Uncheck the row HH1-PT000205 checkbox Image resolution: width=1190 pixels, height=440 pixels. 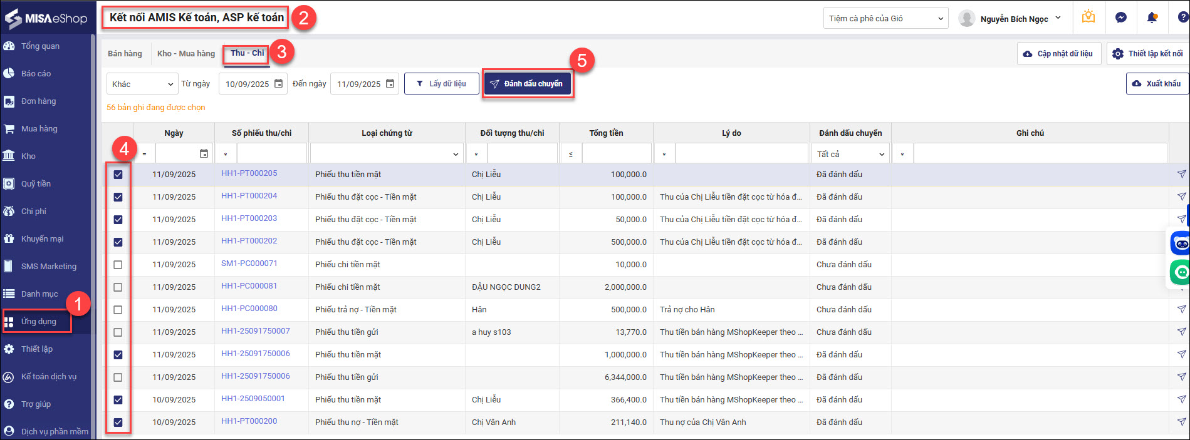118,175
